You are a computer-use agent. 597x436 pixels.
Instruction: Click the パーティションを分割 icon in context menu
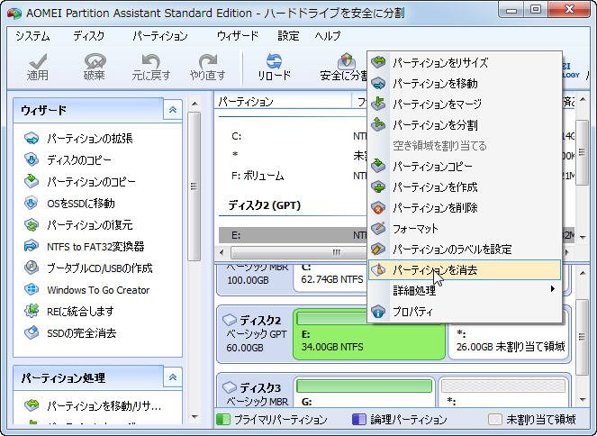coord(378,124)
